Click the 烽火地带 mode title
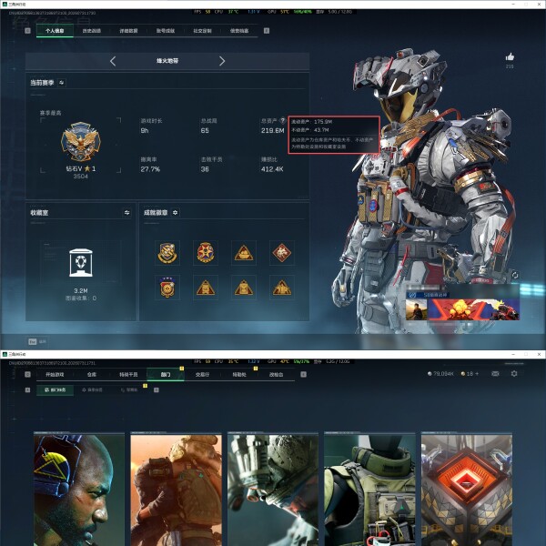 click(167, 61)
